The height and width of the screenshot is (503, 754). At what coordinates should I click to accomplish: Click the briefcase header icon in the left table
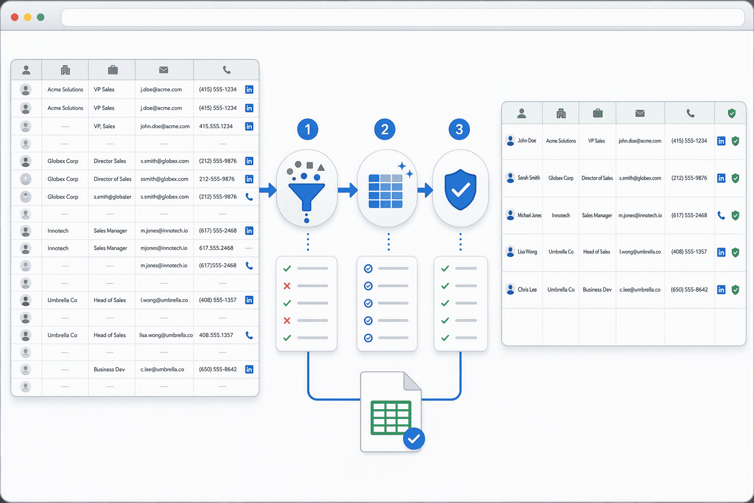point(112,70)
